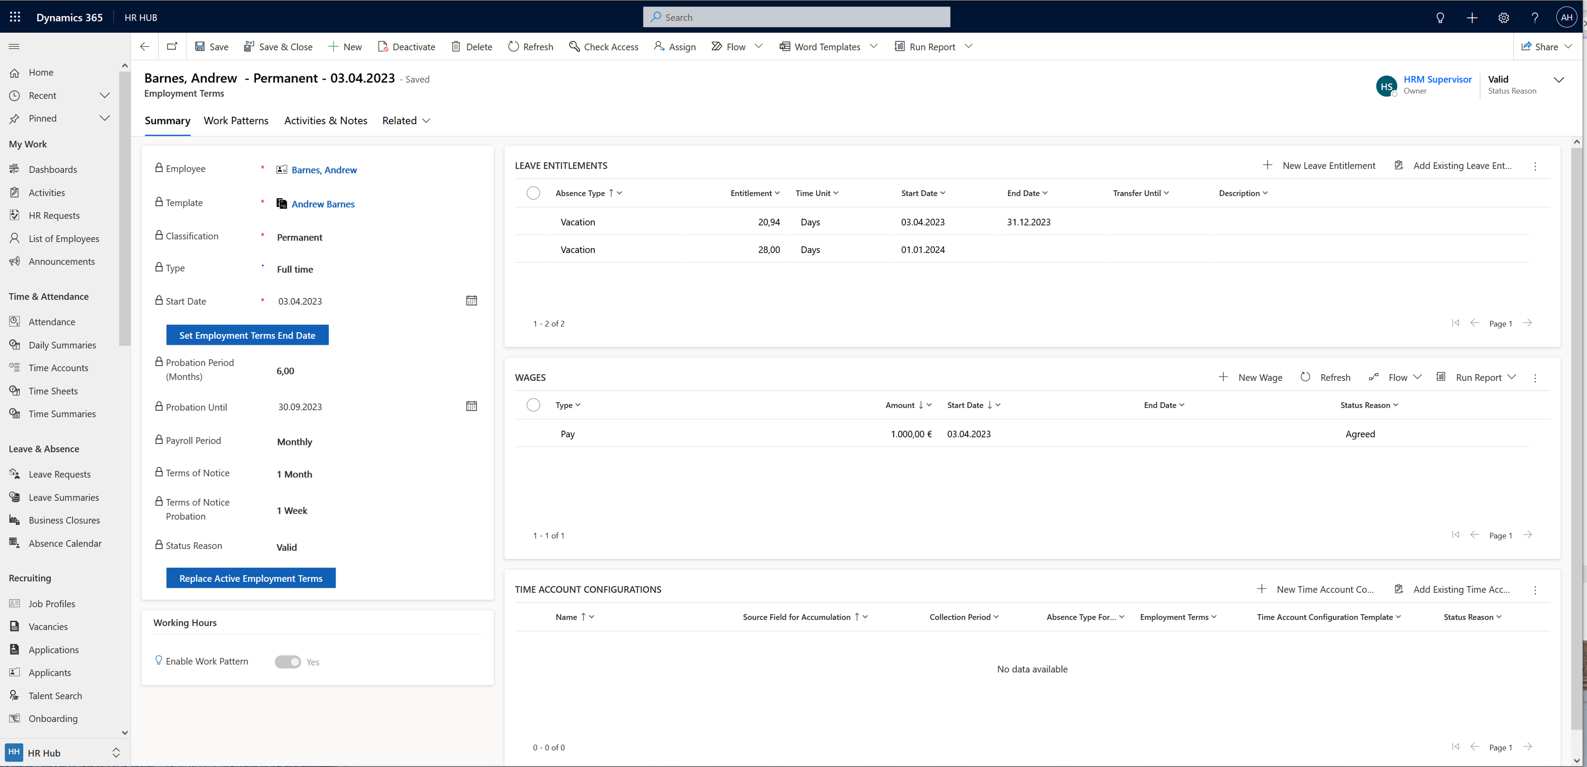Open the Dynamics 365 app launcher
The width and height of the screenshot is (1587, 767).
(x=15, y=17)
